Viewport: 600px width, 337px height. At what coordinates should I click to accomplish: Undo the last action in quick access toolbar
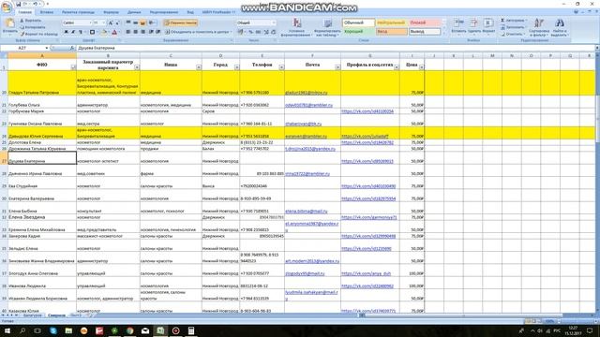(x=35, y=4)
